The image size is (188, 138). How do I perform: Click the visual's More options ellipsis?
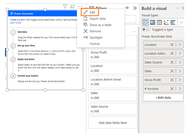click(x=79, y=6)
